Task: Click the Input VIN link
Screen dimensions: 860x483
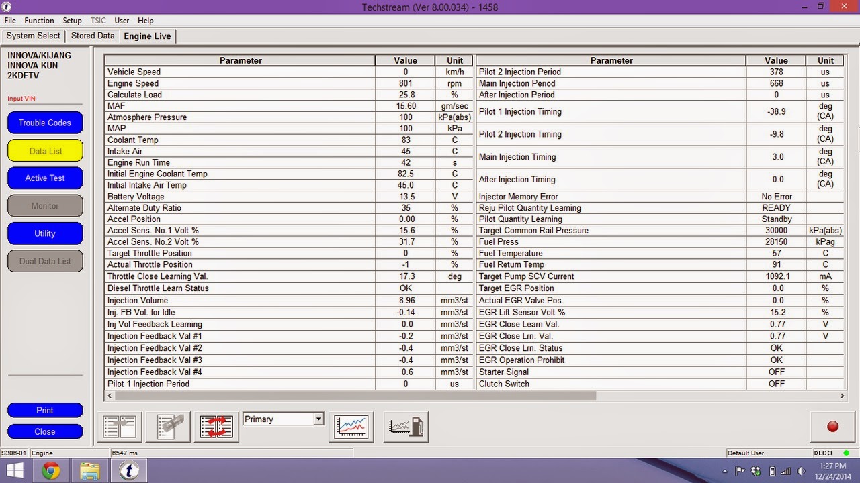Action: pyautogui.click(x=21, y=99)
